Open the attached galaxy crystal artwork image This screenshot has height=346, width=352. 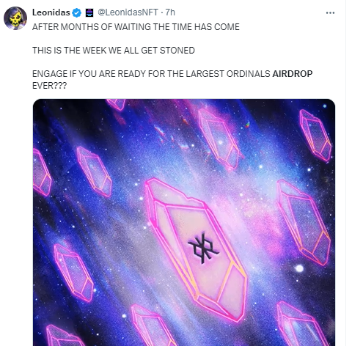pyautogui.click(x=184, y=222)
